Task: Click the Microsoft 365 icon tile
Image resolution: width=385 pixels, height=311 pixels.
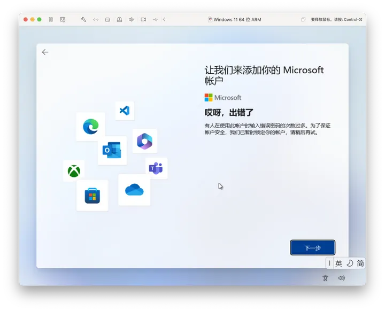Action: coord(144,141)
